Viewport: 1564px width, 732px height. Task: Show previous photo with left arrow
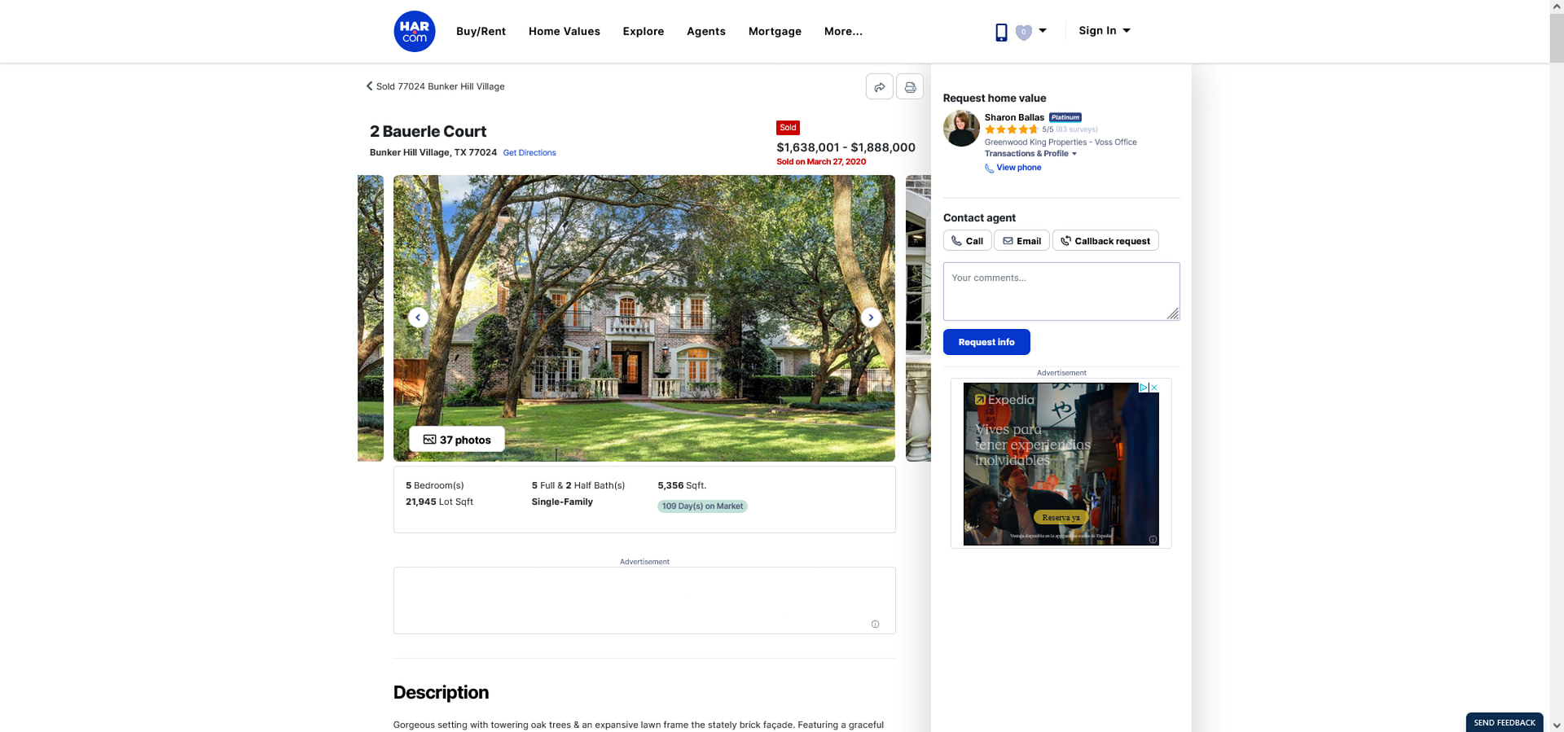pos(418,318)
